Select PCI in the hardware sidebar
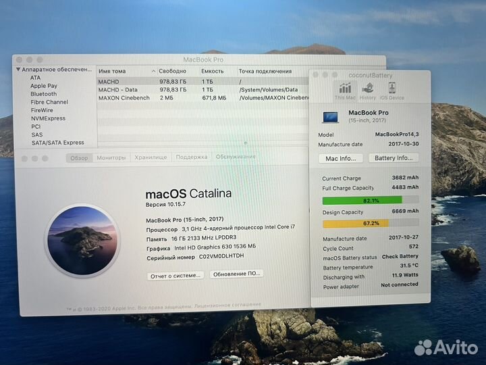This screenshot has height=365, width=486. [x=36, y=126]
